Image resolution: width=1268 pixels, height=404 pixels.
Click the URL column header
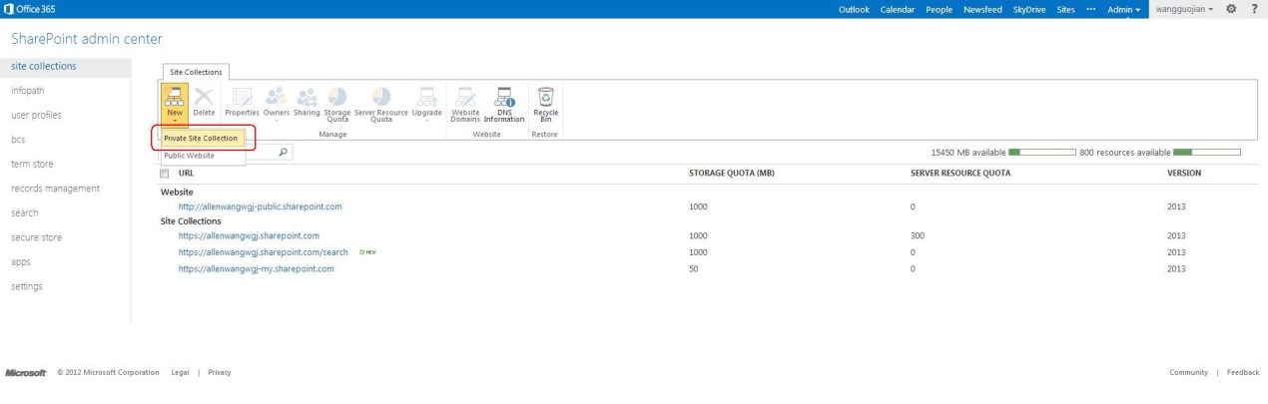[x=186, y=174]
